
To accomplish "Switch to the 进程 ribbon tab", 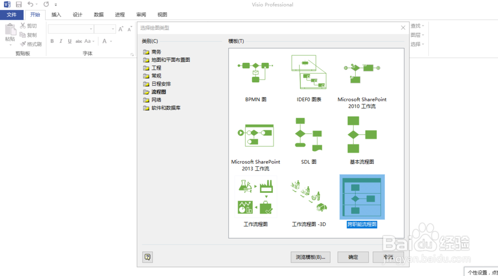I will click(x=120, y=14).
